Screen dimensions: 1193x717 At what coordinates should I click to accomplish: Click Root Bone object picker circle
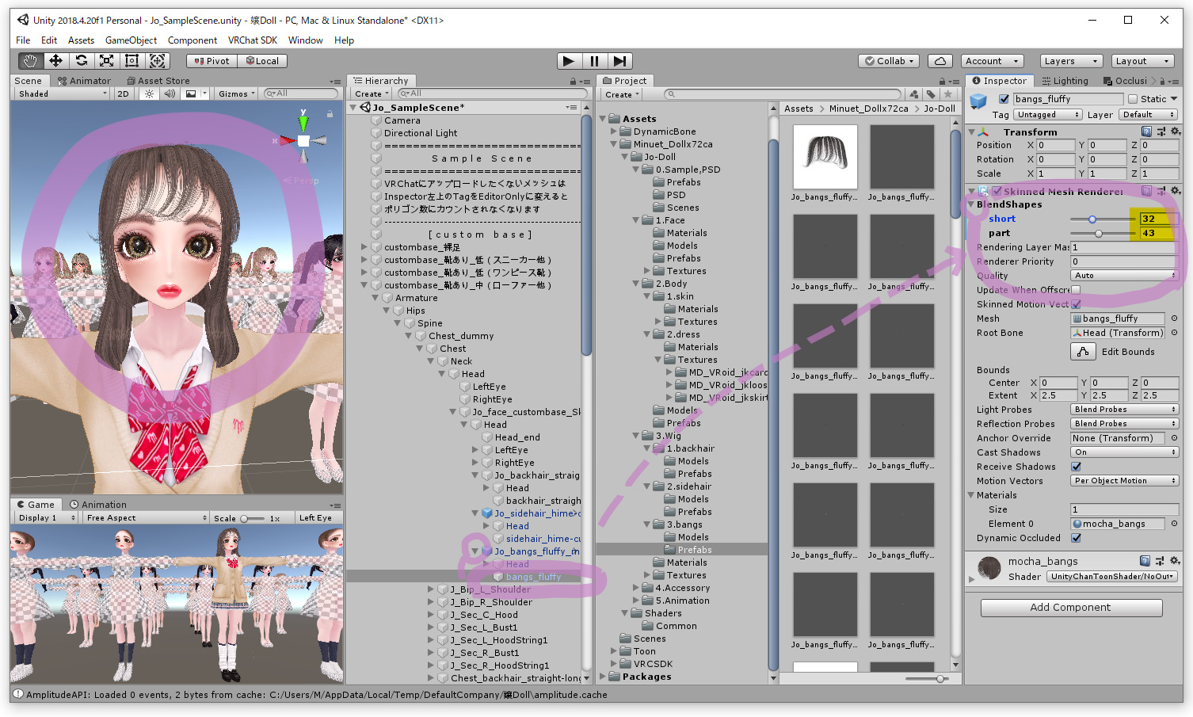pyautogui.click(x=1174, y=333)
